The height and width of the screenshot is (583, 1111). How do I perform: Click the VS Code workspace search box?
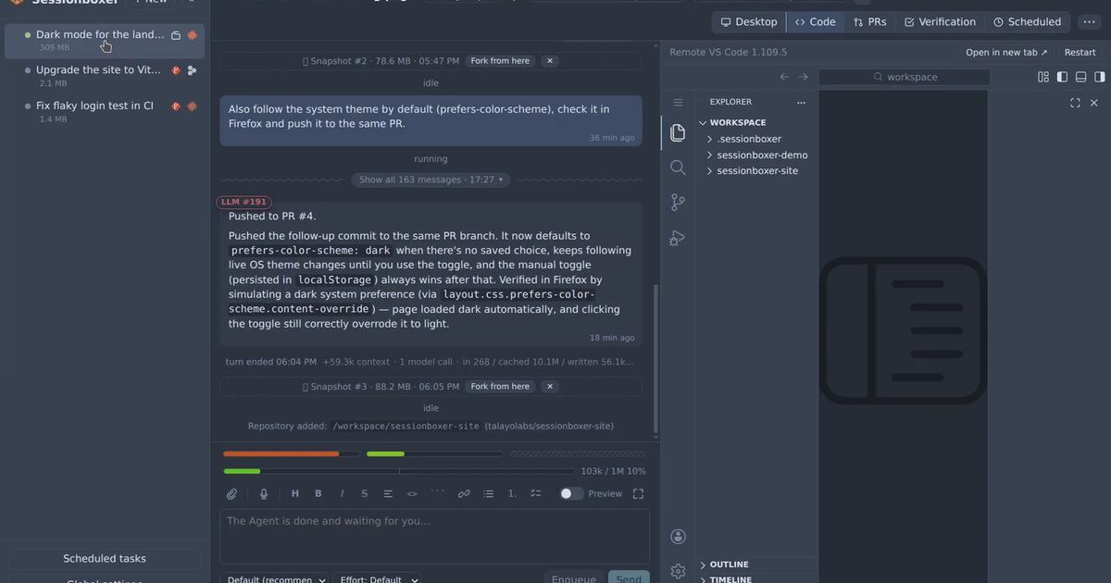pos(904,78)
